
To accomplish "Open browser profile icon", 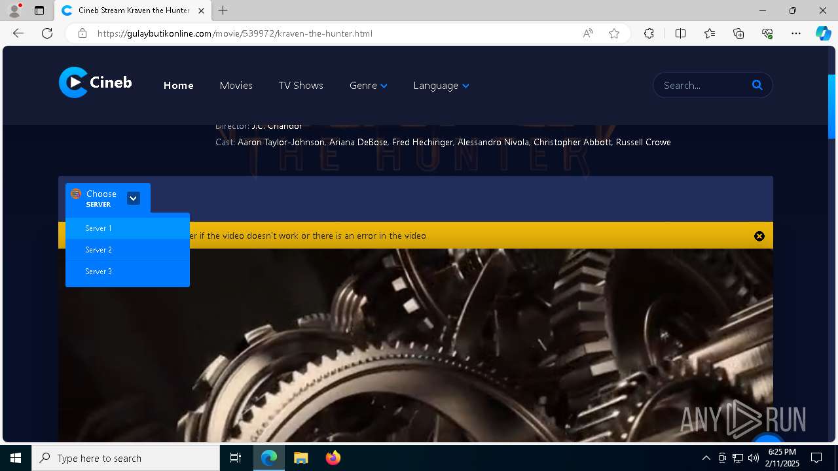I will 14,10.
